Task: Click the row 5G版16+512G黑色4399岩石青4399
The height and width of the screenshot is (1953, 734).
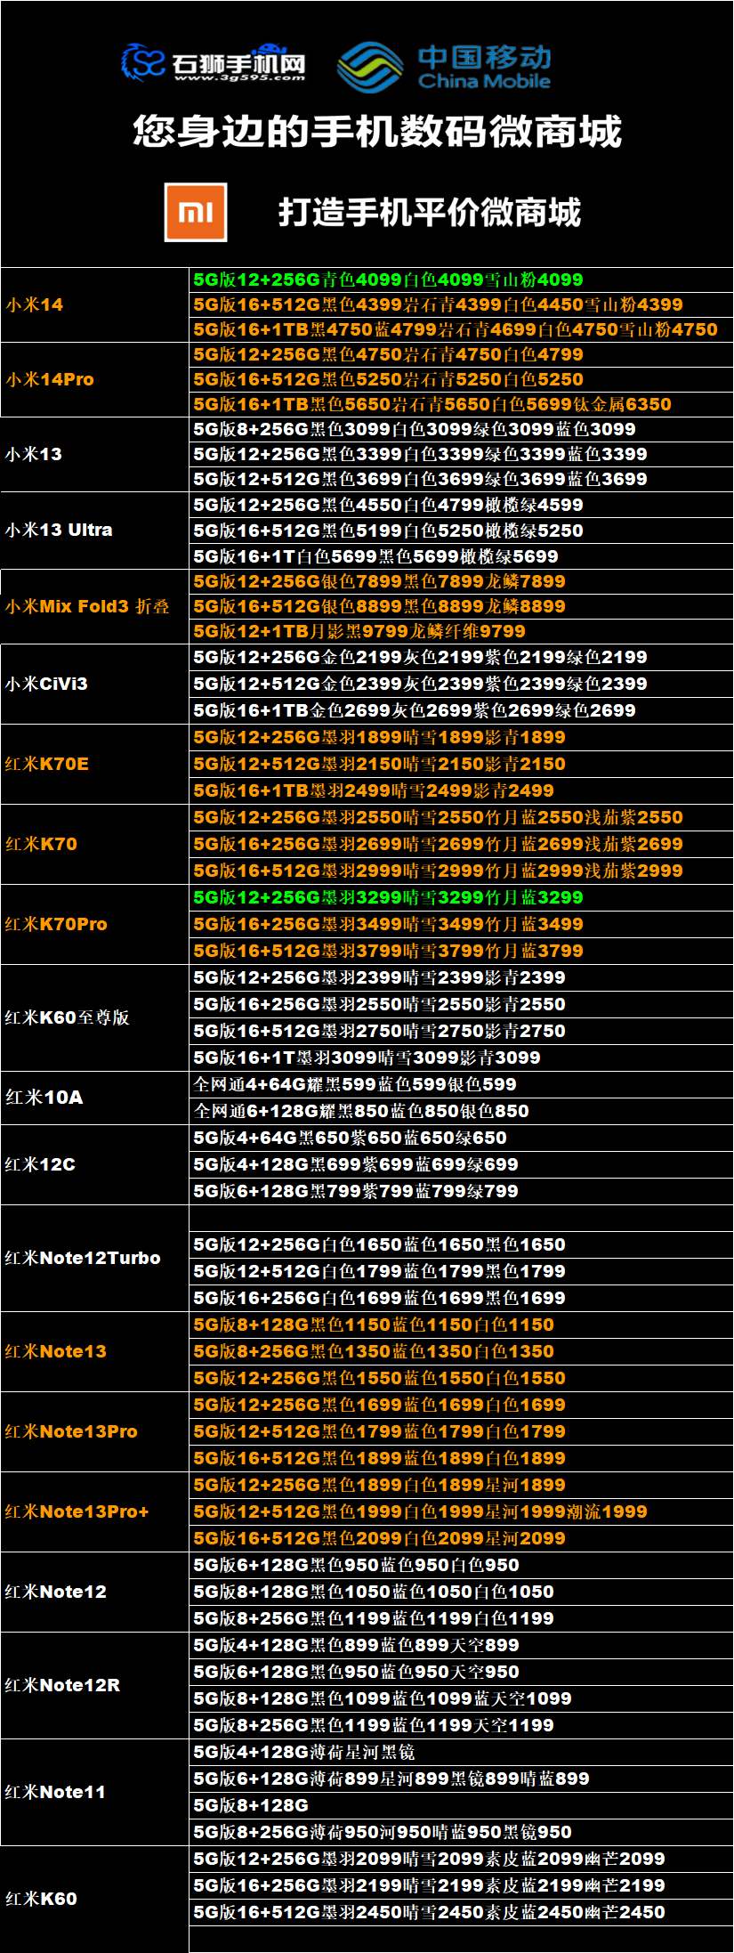Action: (462, 304)
